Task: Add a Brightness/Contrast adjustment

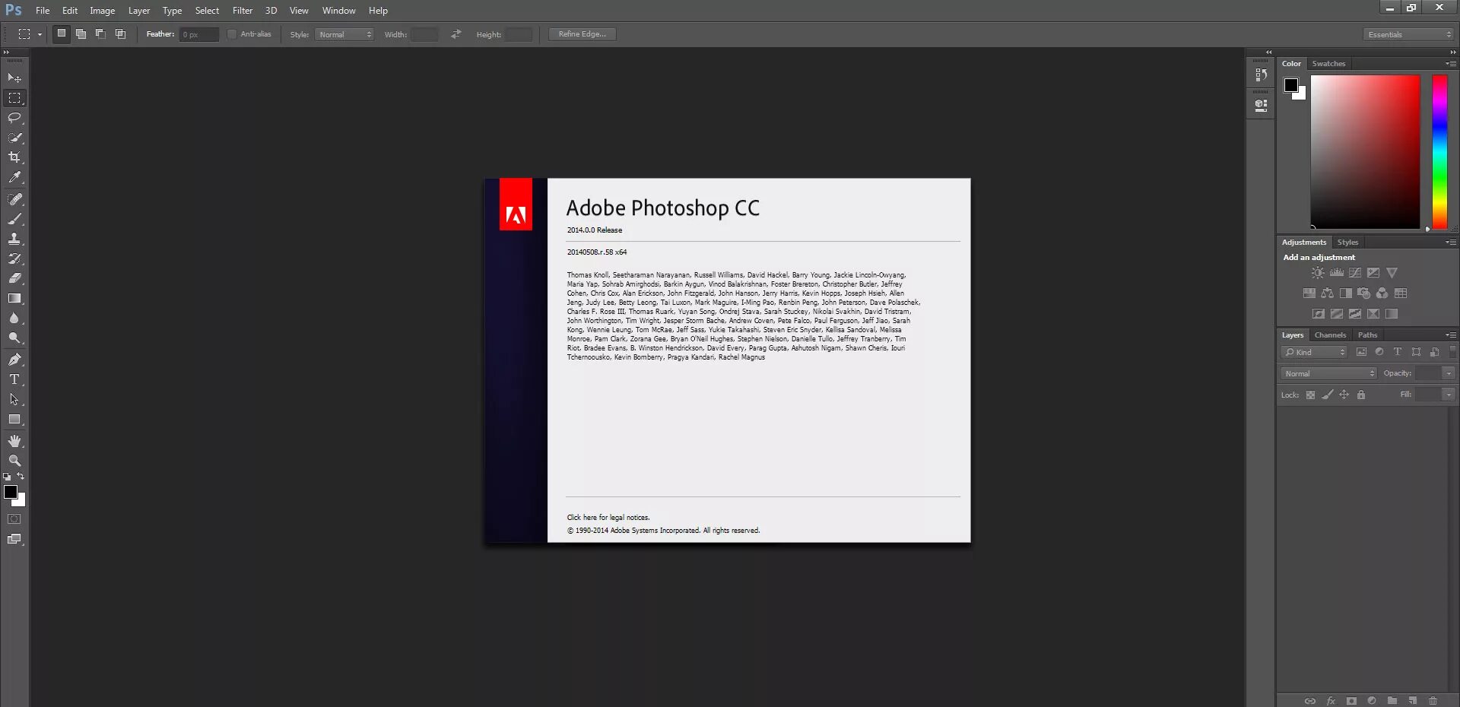Action: pos(1318,273)
